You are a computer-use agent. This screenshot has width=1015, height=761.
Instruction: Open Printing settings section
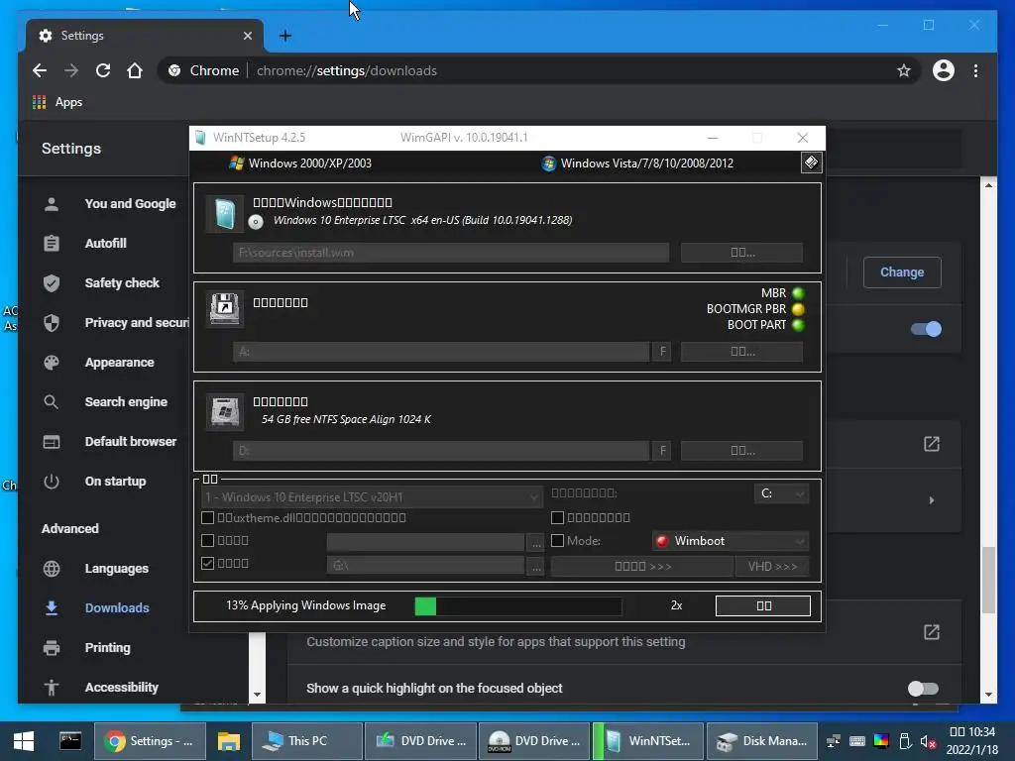point(107,648)
